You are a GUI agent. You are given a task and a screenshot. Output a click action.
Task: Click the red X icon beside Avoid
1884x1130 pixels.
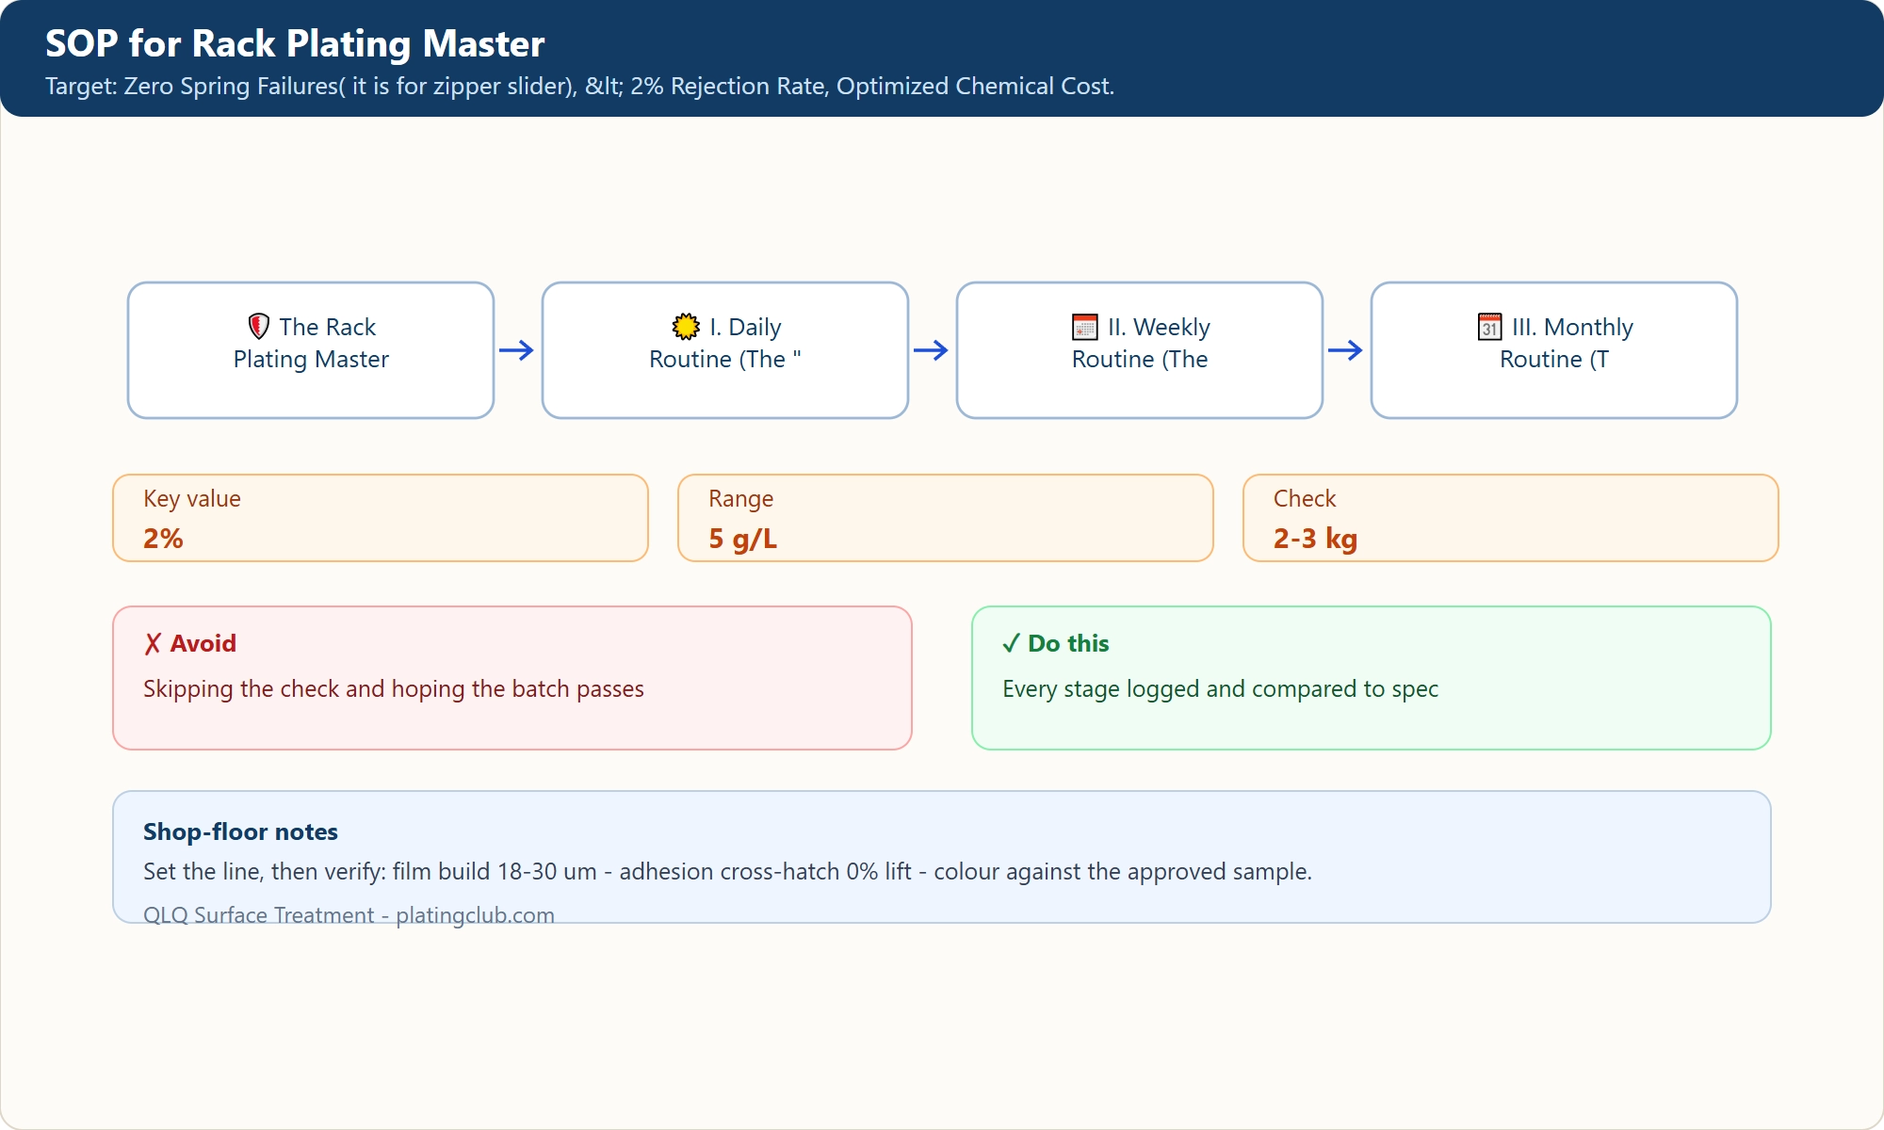pos(153,644)
